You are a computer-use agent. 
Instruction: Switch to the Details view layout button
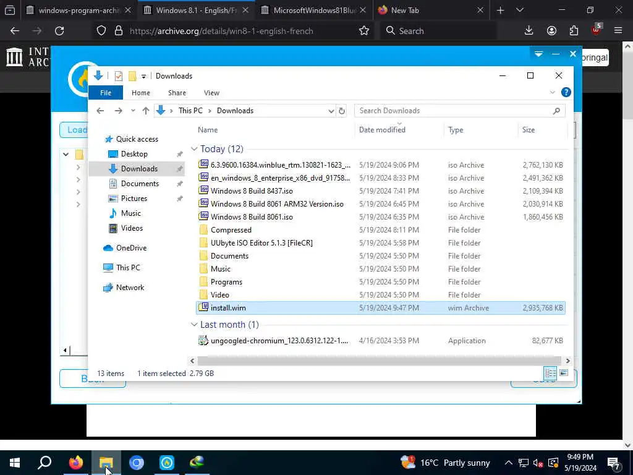pos(550,373)
